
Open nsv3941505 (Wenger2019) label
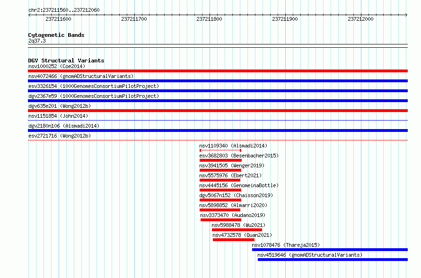(232, 165)
